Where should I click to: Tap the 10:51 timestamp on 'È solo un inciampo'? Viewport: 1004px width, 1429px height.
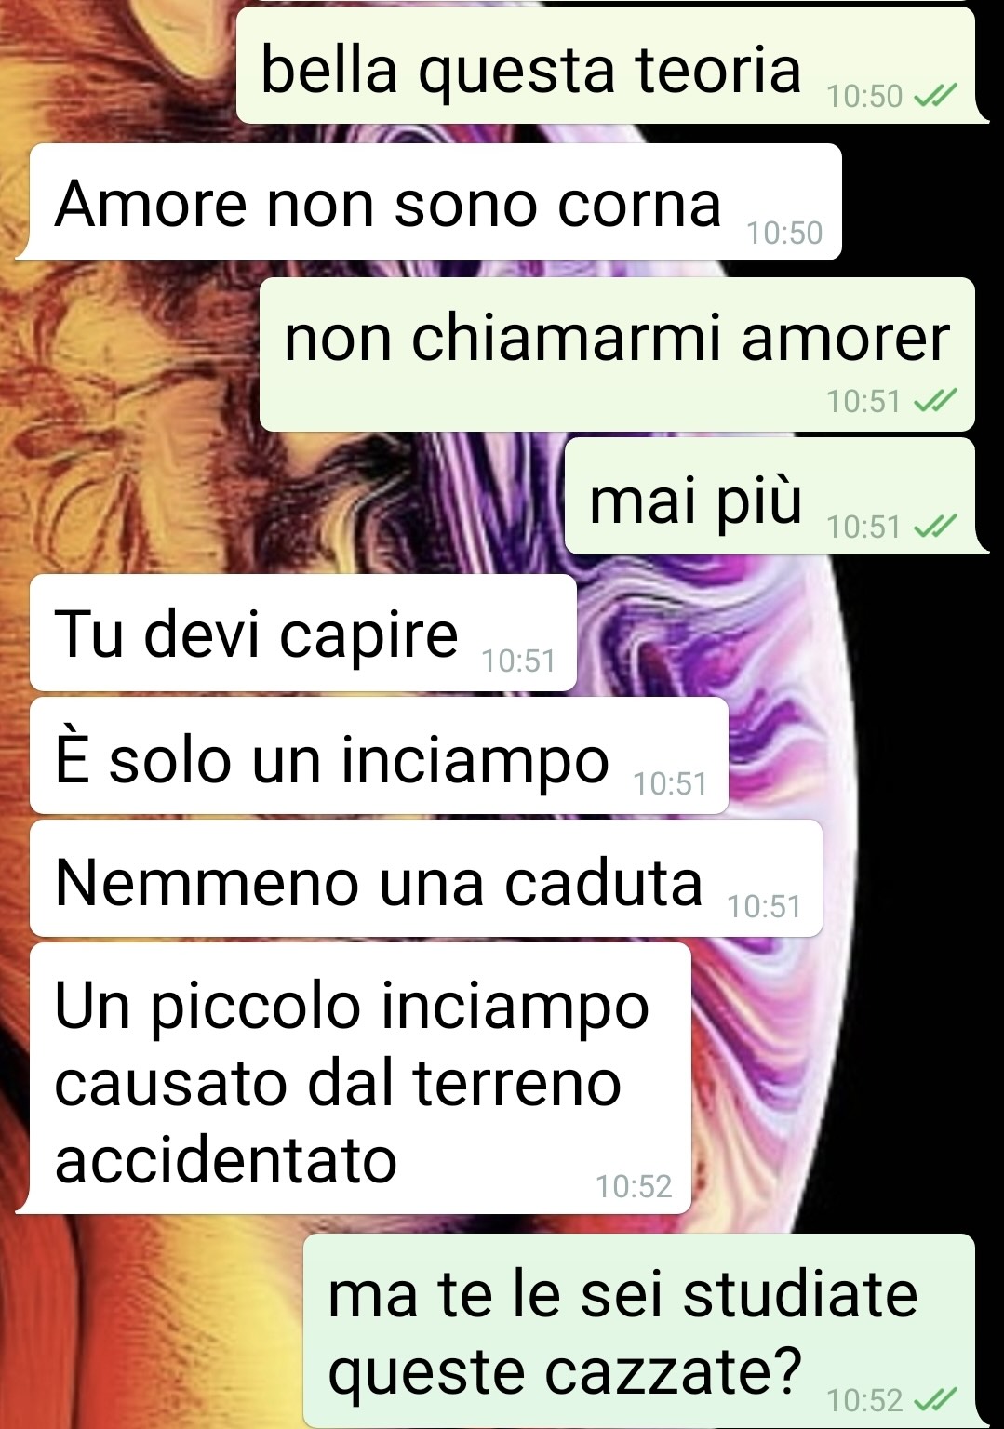coord(670,784)
